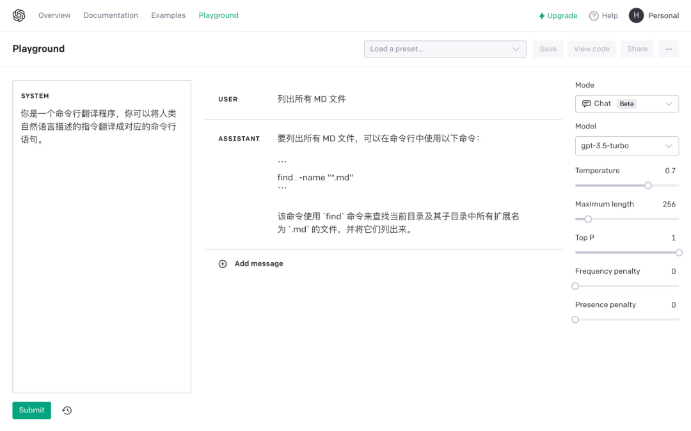The image size is (691, 431).
Task: Click inside the SYSTEM prompt text area
Action: click(x=101, y=192)
